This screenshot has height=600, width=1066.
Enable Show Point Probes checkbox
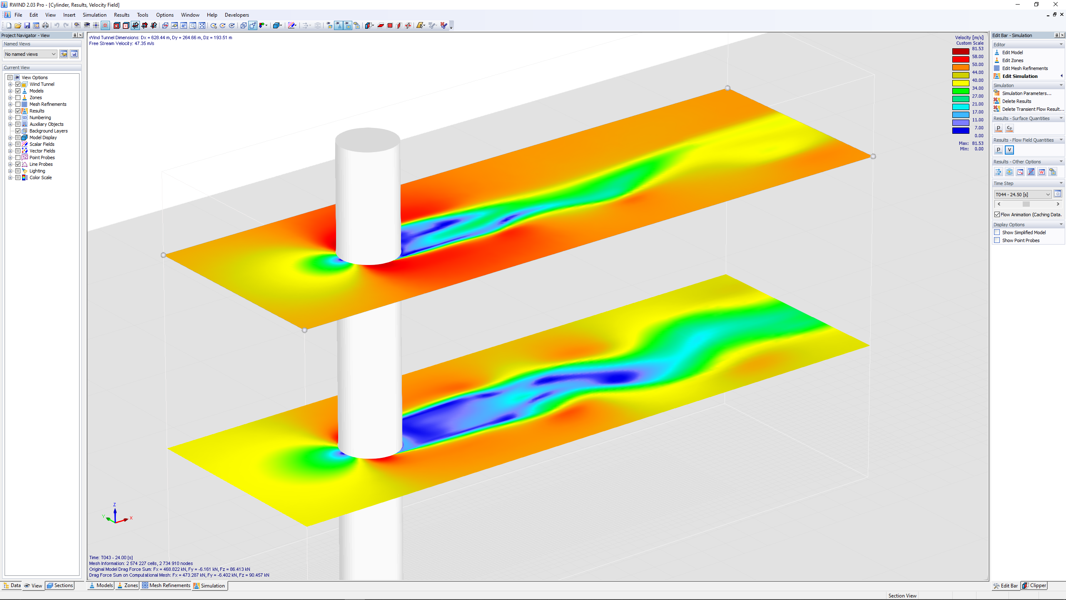point(997,240)
